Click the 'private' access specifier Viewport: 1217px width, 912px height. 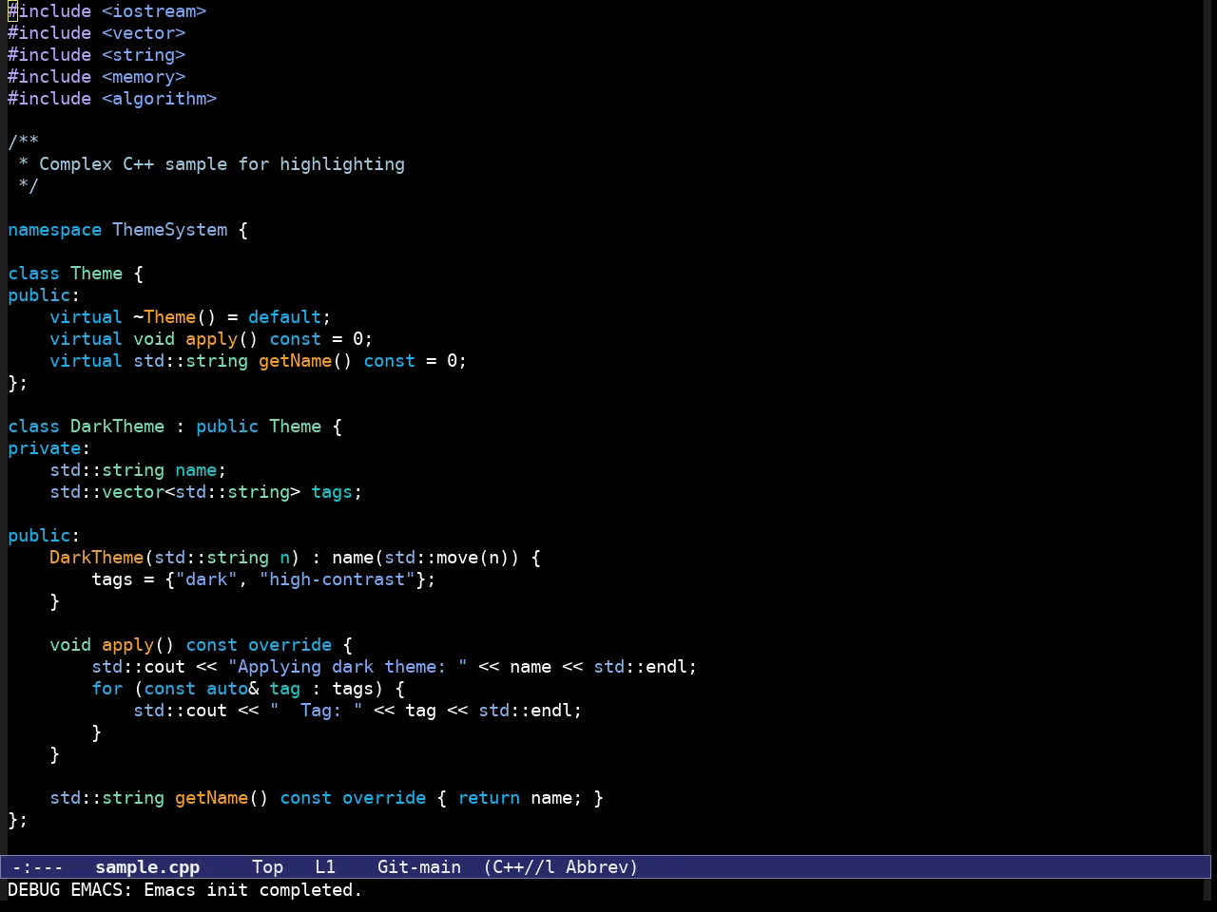(x=45, y=448)
